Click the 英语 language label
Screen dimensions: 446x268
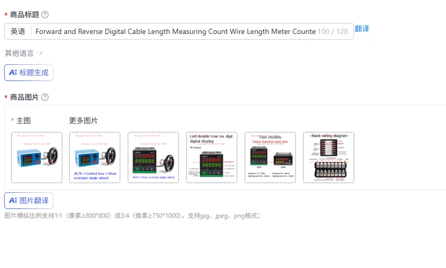pos(18,31)
